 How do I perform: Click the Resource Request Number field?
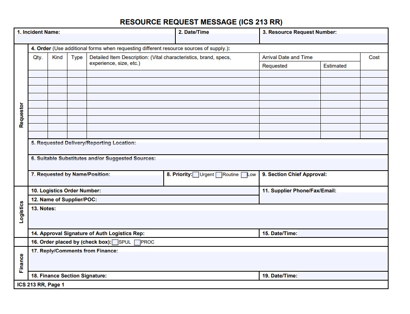pyautogui.click(x=323, y=39)
